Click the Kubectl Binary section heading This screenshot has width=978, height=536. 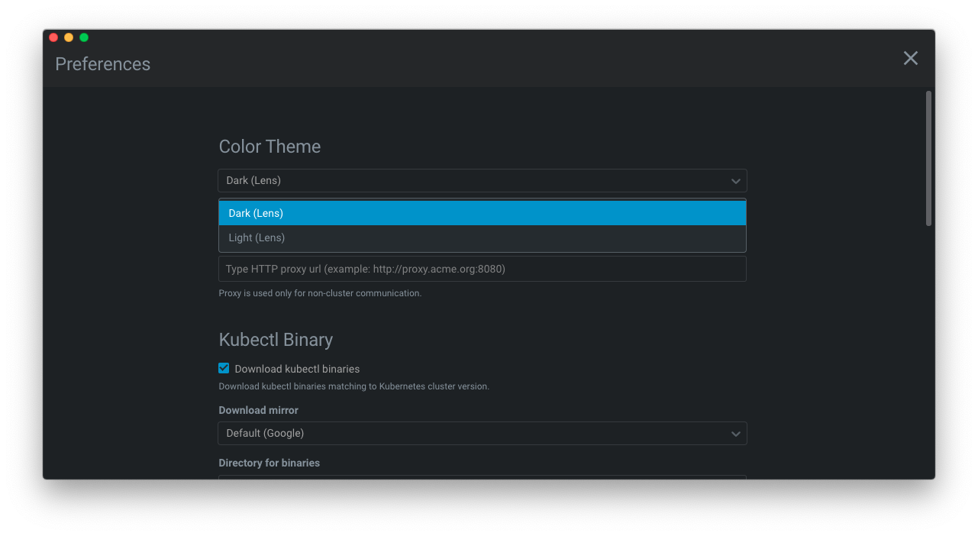tap(276, 340)
